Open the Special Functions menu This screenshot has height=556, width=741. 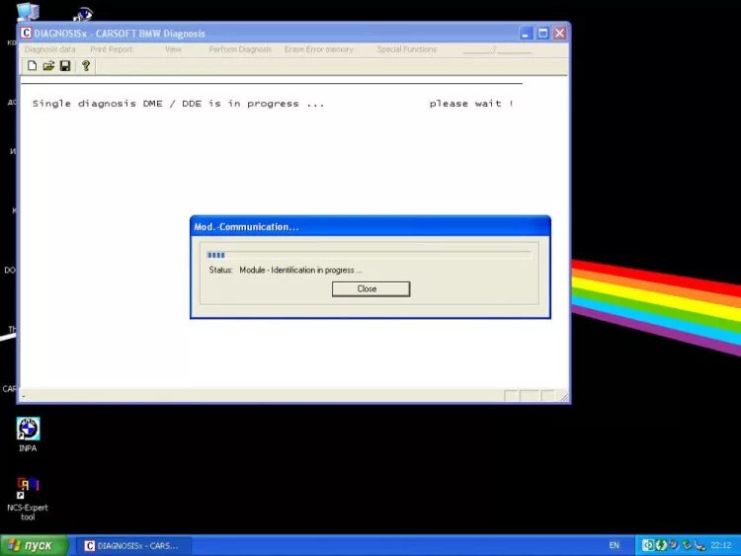click(406, 49)
